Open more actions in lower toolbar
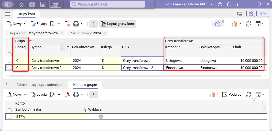 coord(93,94)
